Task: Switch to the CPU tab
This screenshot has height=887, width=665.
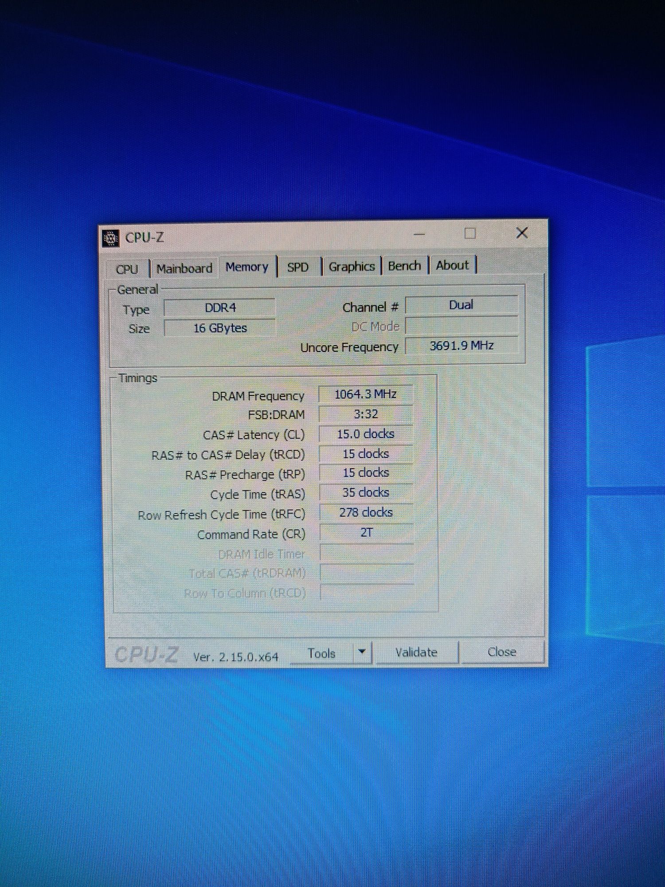Action: click(x=127, y=269)
